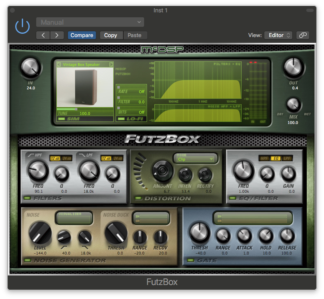Toggle the SIM section on/off
The width and height of the screenshot is (324, 299).
pyautogui.click(x=62, y=119)
